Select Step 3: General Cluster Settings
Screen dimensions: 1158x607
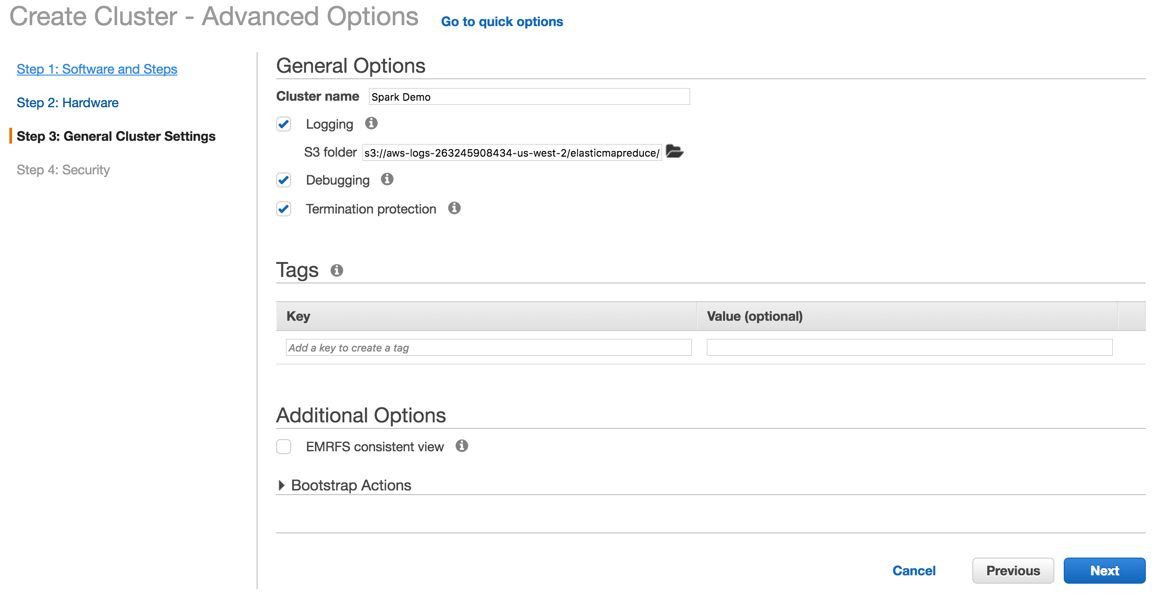pos(116,136)
